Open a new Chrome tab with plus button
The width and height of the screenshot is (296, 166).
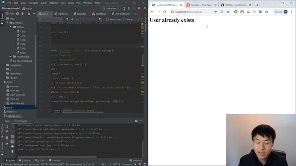tap(257, 5)
